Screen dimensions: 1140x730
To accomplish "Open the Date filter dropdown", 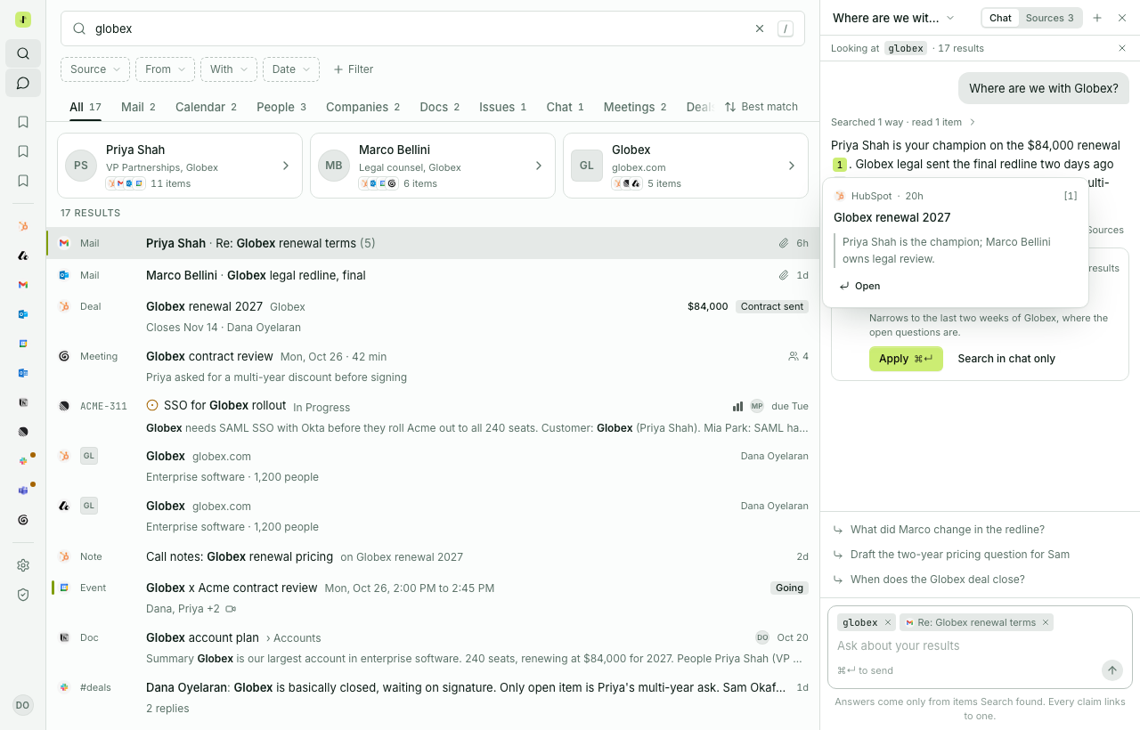I will tap(291, 69).
